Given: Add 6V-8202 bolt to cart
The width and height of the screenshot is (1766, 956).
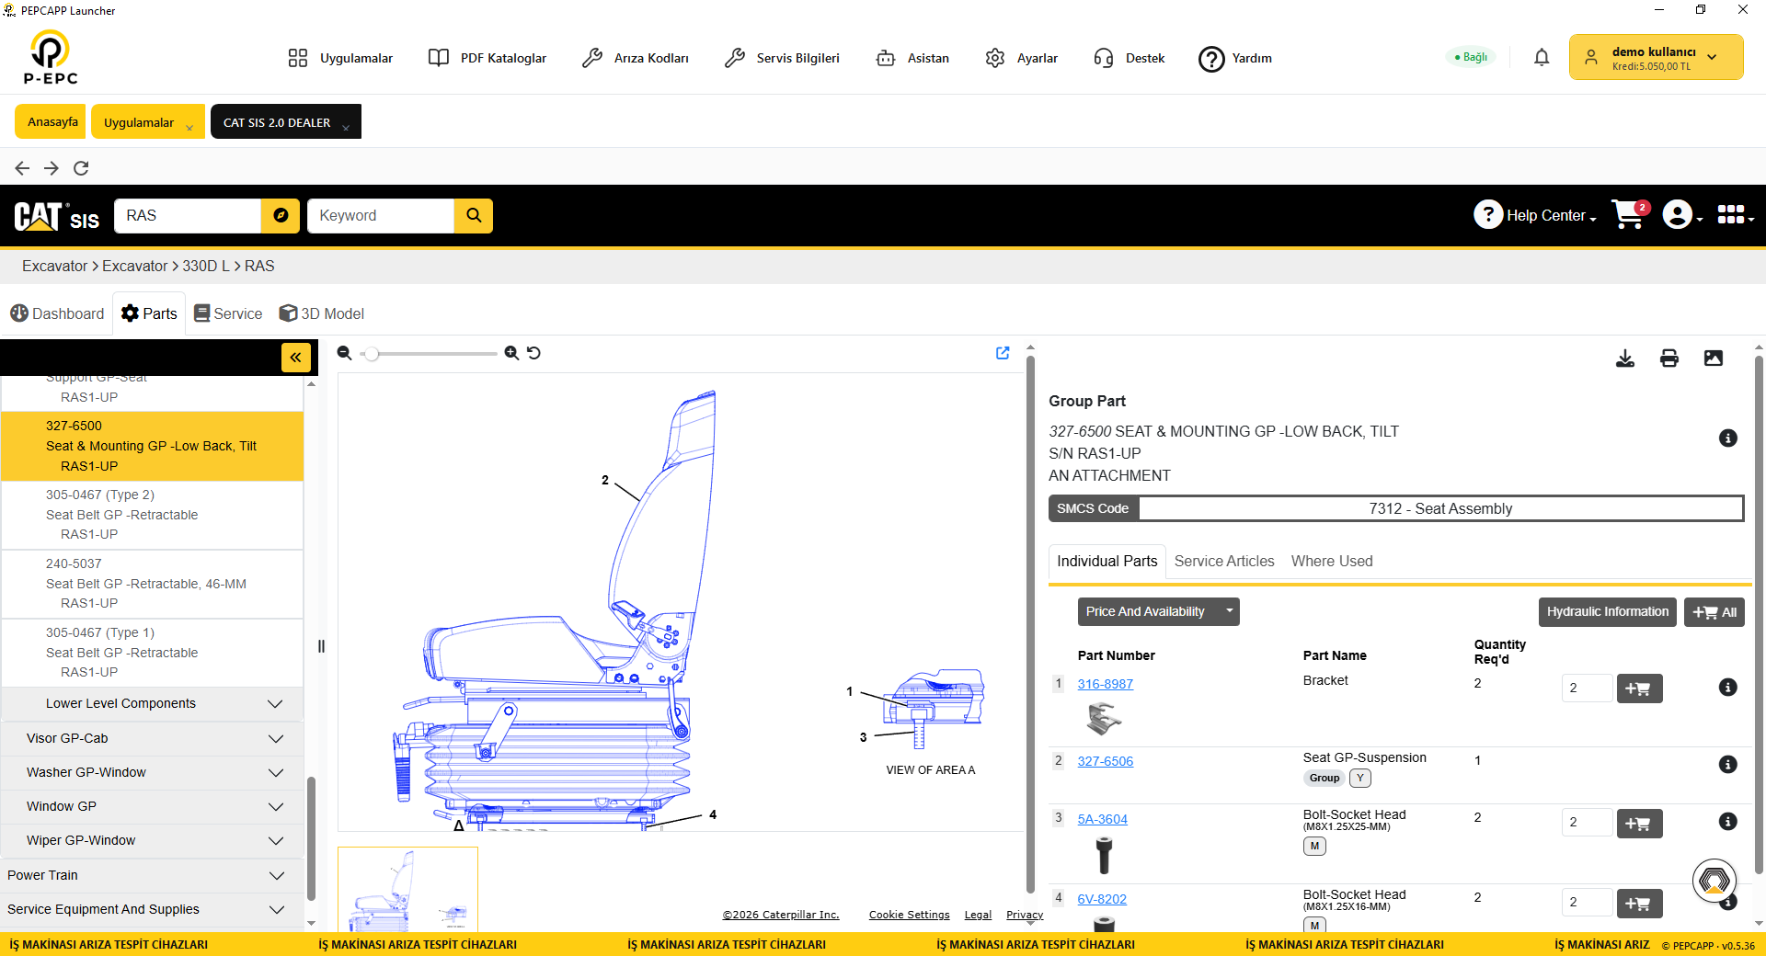Looking at the screenshot, I should click(1639, 904).
